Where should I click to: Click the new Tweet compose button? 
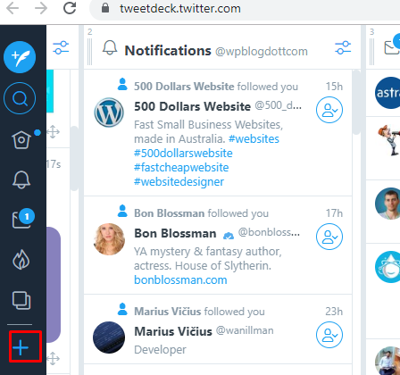(x=20, y=57)
